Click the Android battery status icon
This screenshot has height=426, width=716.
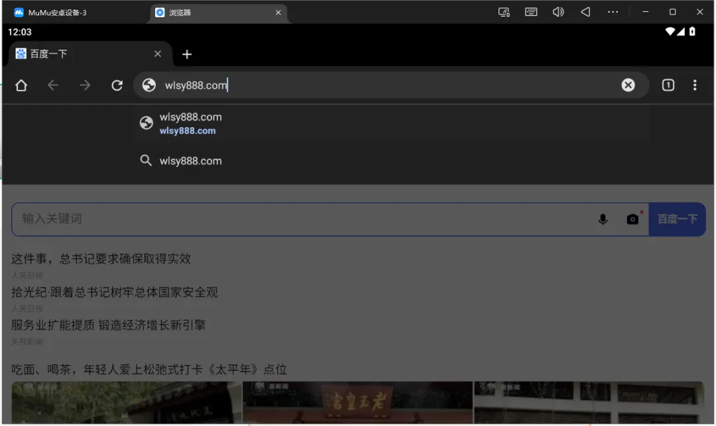pos(692,32)
